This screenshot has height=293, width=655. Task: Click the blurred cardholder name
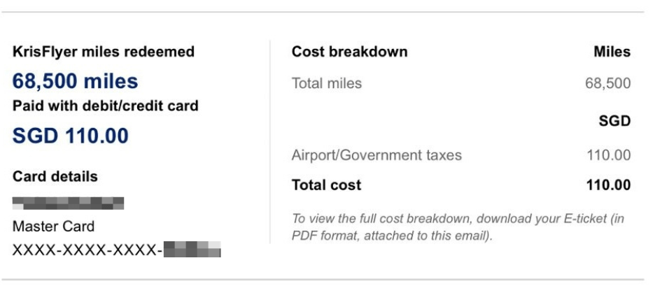click(x=68, y=203)
